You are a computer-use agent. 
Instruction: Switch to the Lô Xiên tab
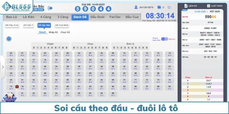click(x=29, y=17)
